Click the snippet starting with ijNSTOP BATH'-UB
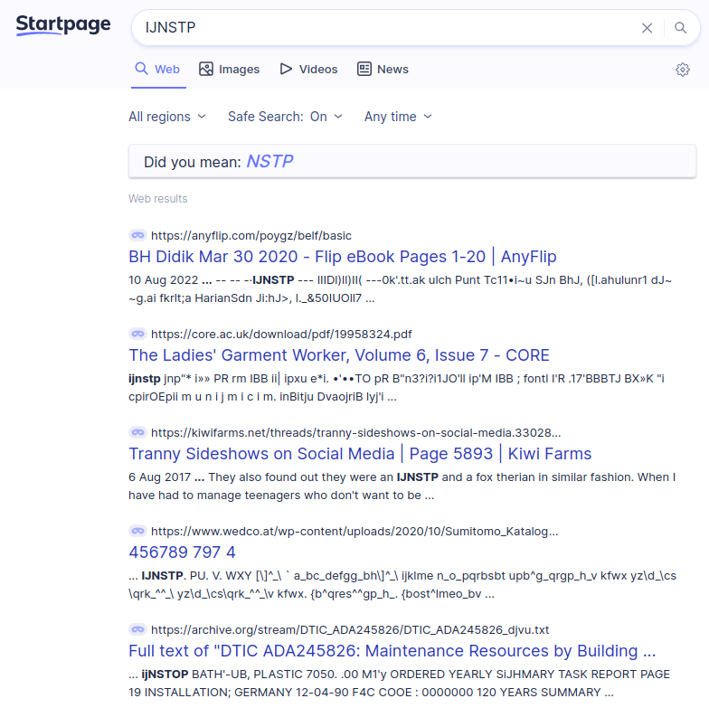The width and height of the screenshot is (709, 708). point(399,684)
